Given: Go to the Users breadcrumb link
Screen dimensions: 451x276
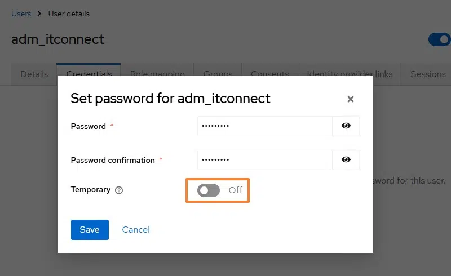Looking at the screenshot, I should [x=21, y=14].
